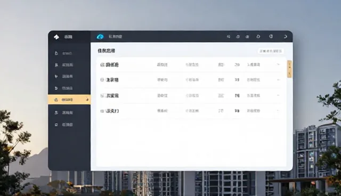This screenshot has height=196, width=341.
Task: Open the third sidebar menu item
Action: coord(69,76)
